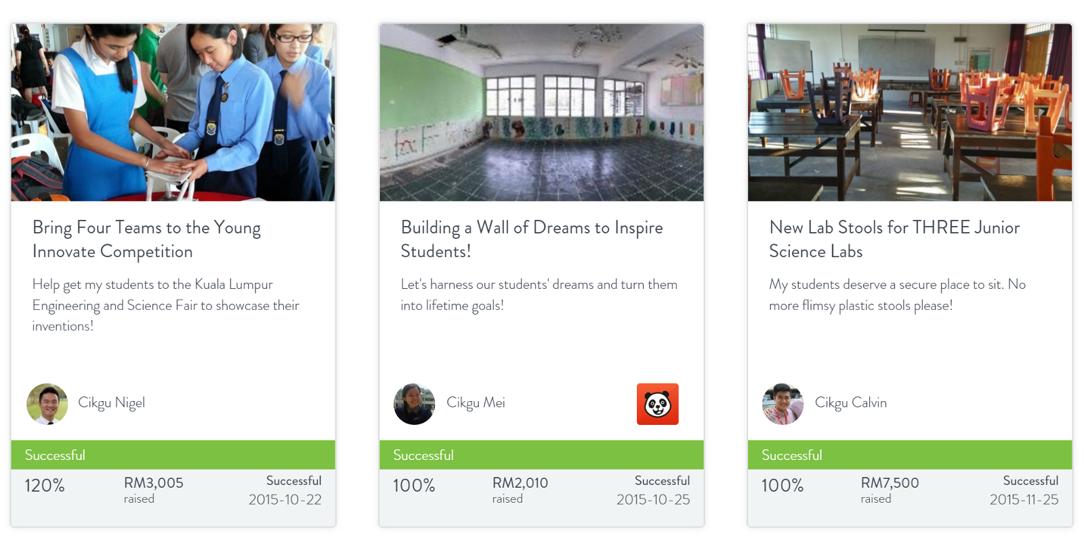Click the RM3,005 raised amount

coord(154,483)
